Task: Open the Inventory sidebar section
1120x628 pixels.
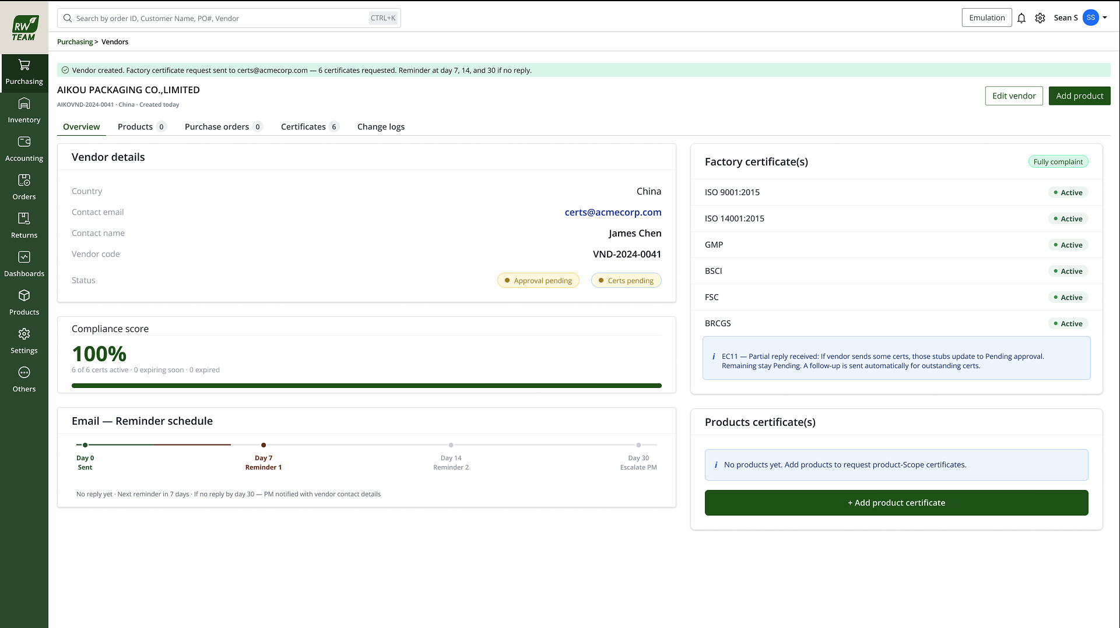Action: pos(24,111)
